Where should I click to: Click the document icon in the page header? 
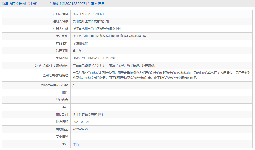tap(3, 3)
